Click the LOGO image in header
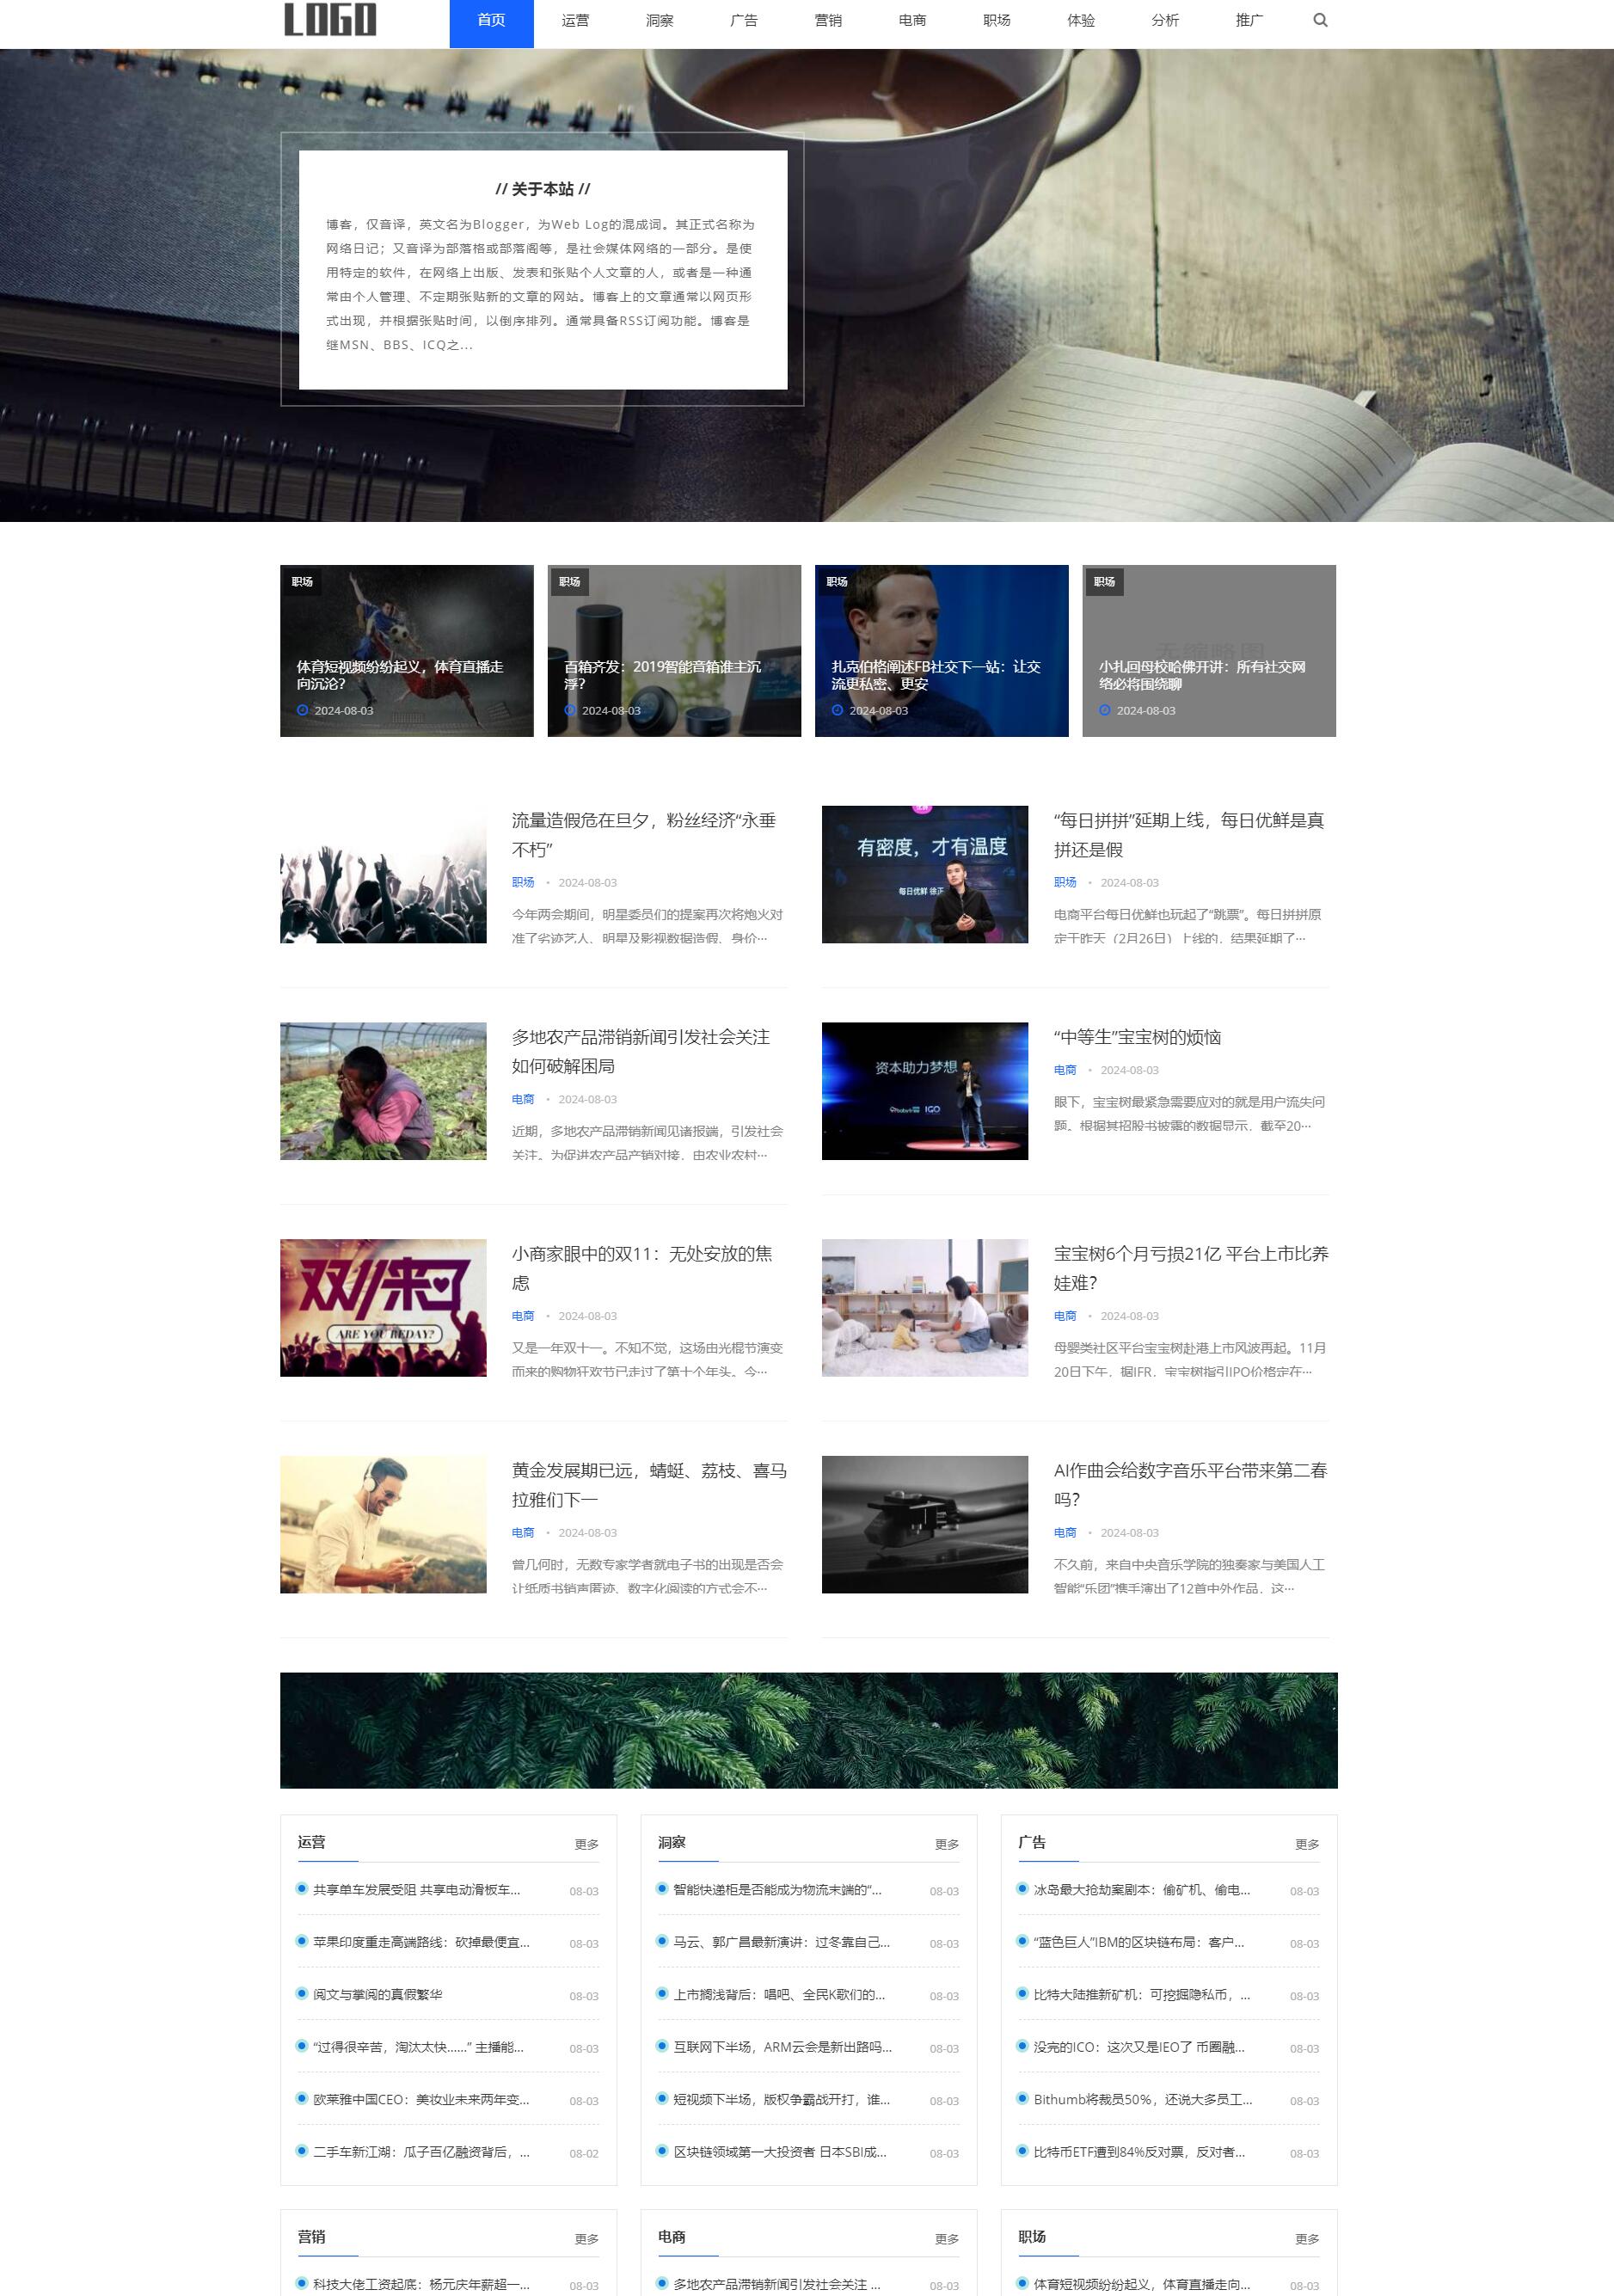 [x=330, y=20]
